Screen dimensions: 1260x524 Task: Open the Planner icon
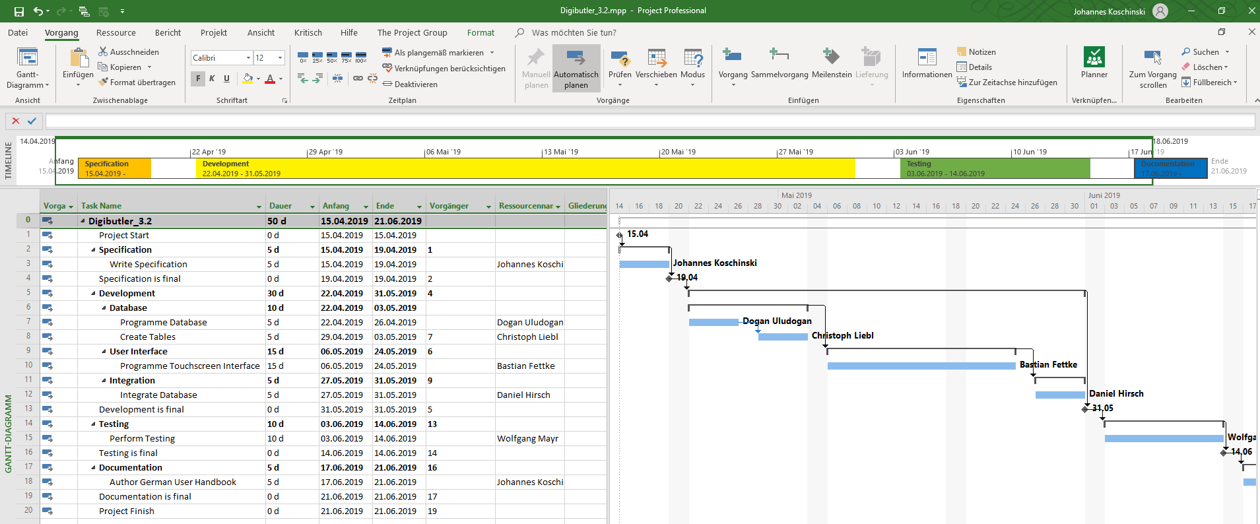[1094, 58]
